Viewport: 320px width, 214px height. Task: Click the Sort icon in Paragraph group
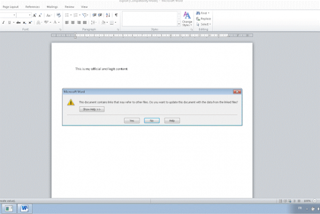(108, 15)
